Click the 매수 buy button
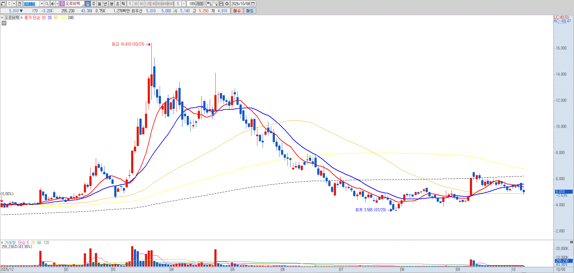Image resolution: width=574 pixels, height=273 pixels. click(237, 11)
